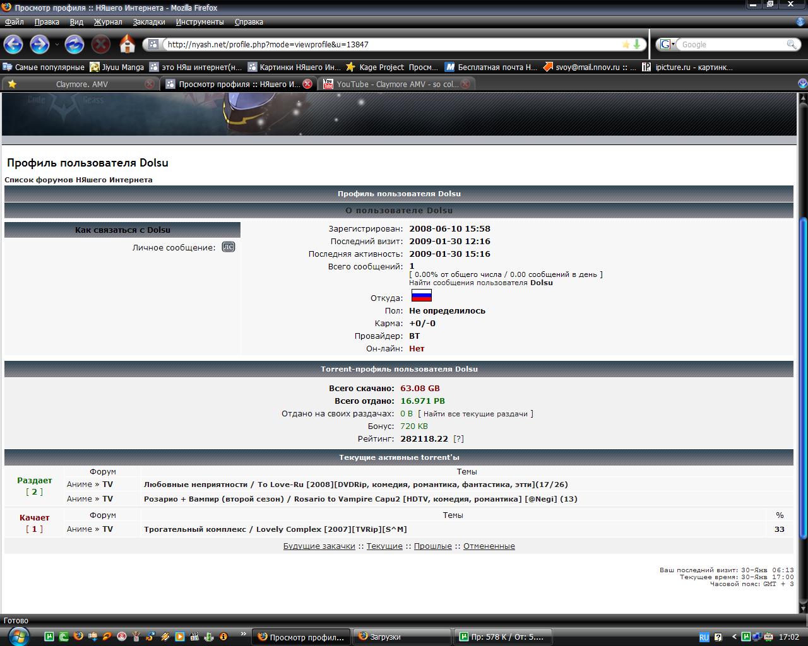Image resolution: width=808 pixels, height=646 pixels.
Task: Go back with the Back arrow button
Action: 13,44
